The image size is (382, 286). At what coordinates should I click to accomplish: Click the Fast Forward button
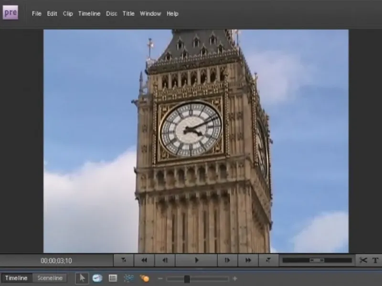[248, 260]
